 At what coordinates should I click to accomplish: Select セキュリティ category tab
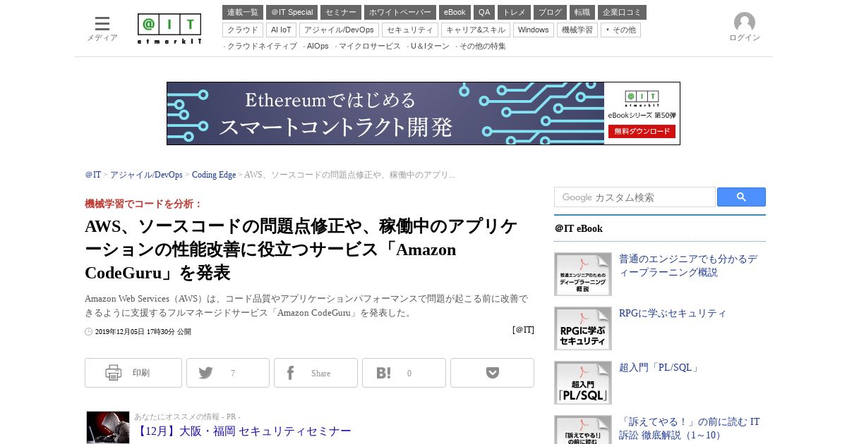pos(410,30)
